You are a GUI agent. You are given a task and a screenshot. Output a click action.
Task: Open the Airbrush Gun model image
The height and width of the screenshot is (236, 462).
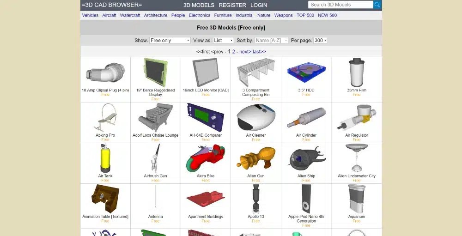tap(156, 158)
